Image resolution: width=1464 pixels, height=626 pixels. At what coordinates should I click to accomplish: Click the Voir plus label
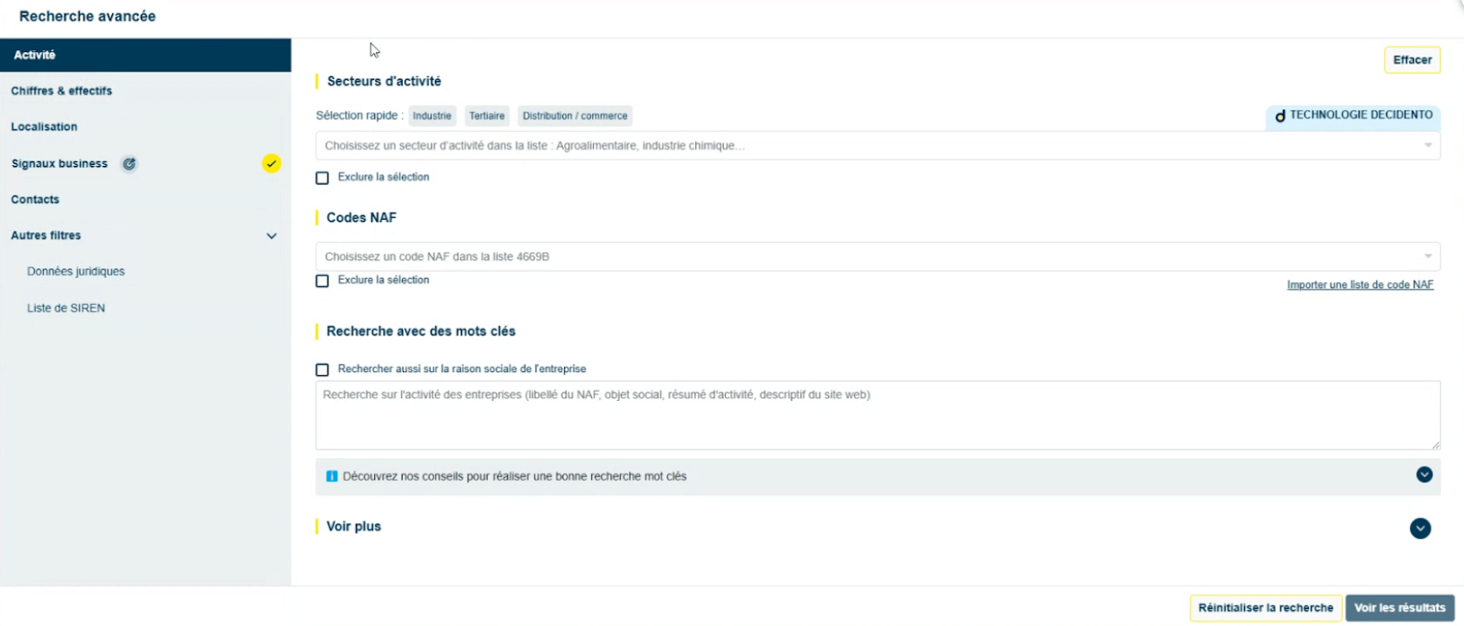click(x=353, y=526)
